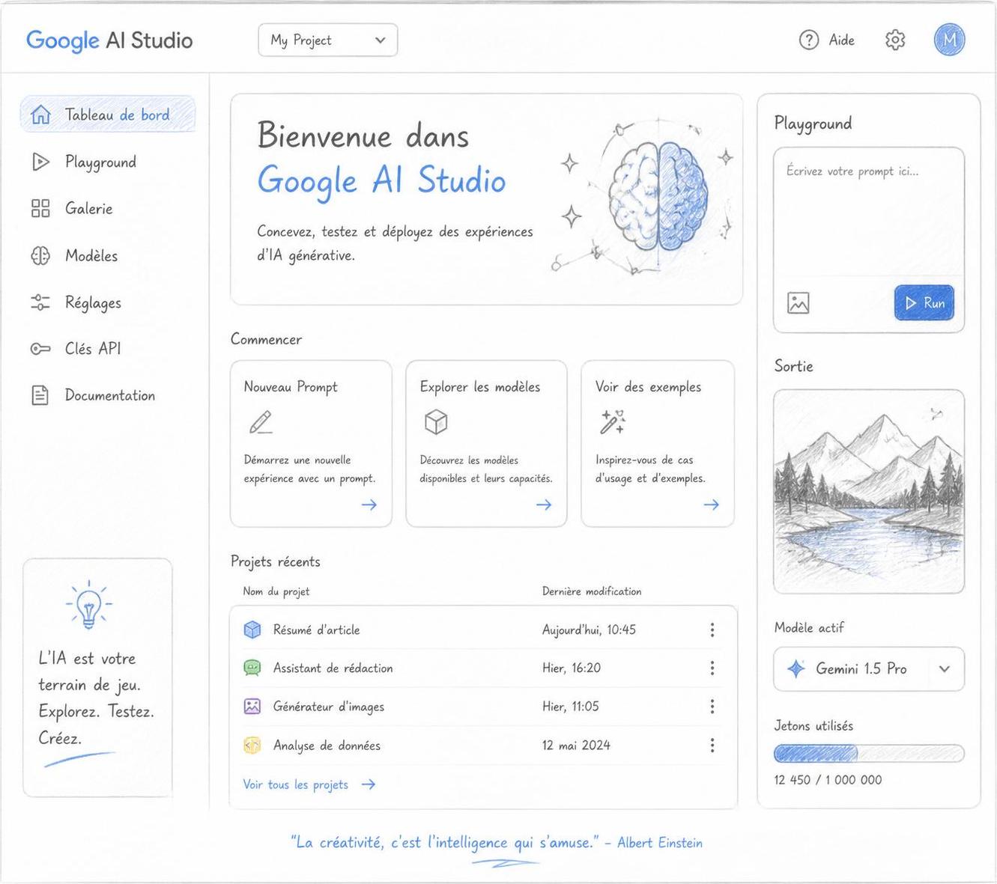The image size is (997, 884).
Task: Click the mountain lake output image
Action: pyautogui.click(x=869, y=492)
